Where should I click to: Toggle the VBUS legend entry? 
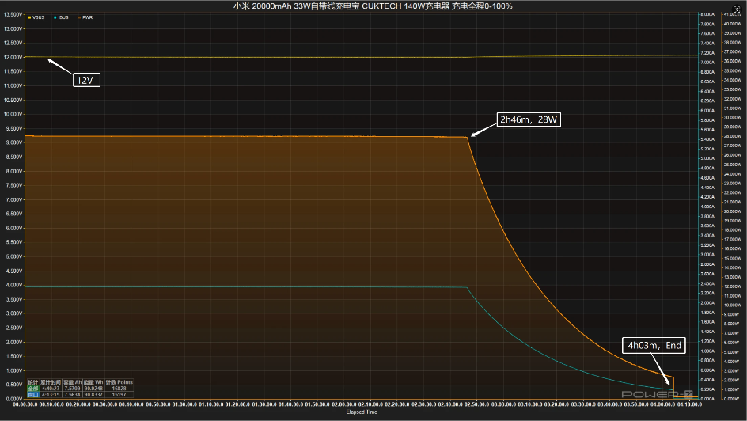point(36,17)
